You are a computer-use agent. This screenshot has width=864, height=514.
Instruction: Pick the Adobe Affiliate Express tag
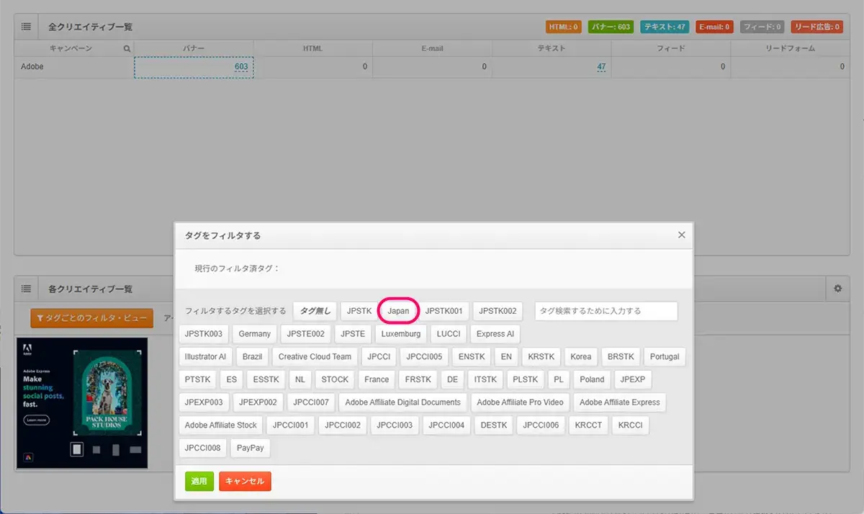point(620,402)
